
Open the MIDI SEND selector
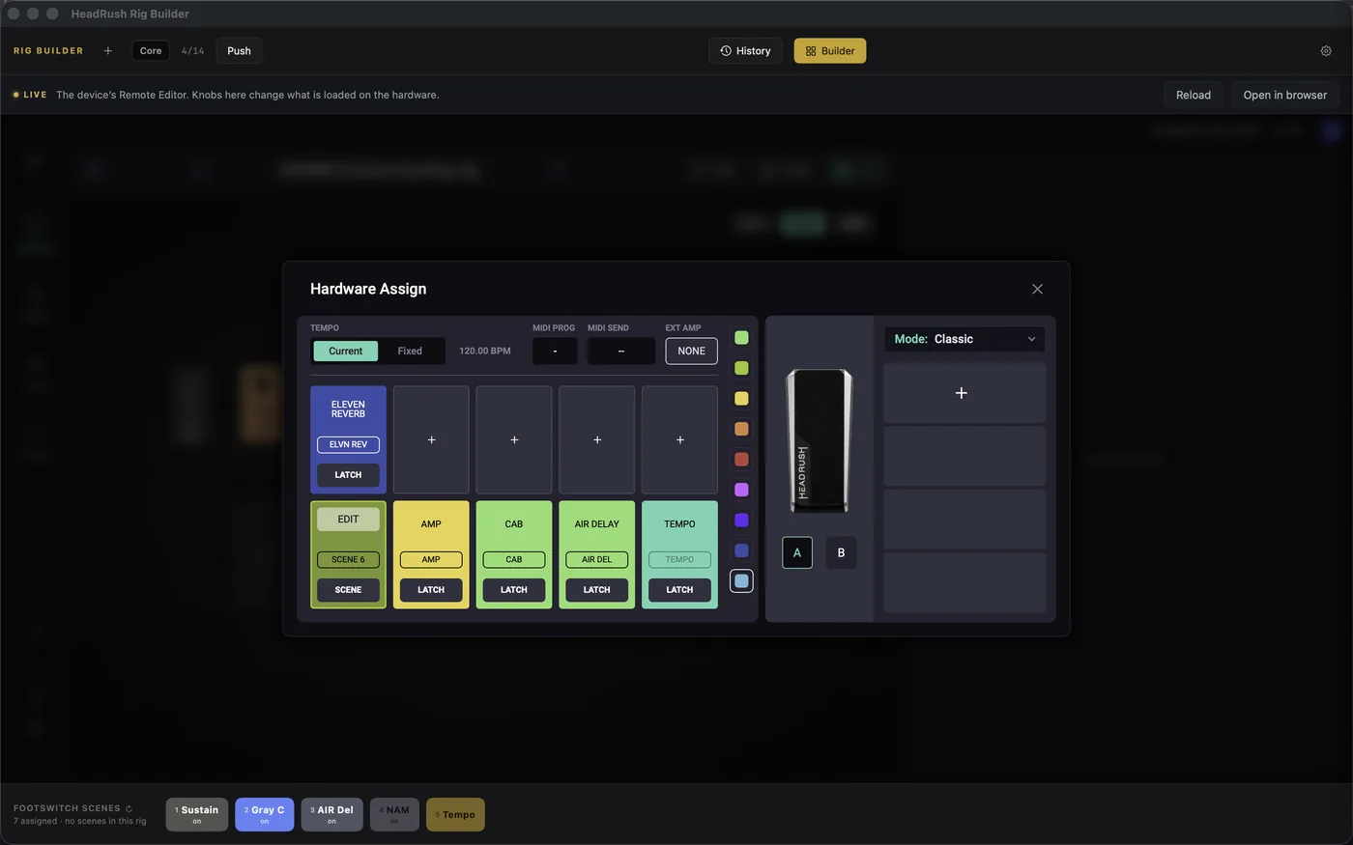click(x=620, y=351)
